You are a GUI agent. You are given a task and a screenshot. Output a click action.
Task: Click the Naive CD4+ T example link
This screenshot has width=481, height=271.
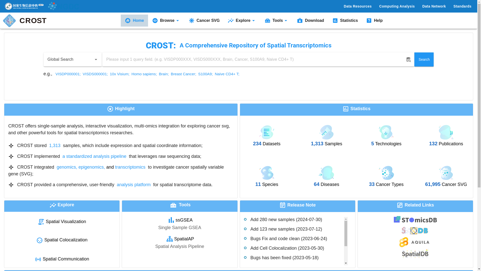point(227,74)
